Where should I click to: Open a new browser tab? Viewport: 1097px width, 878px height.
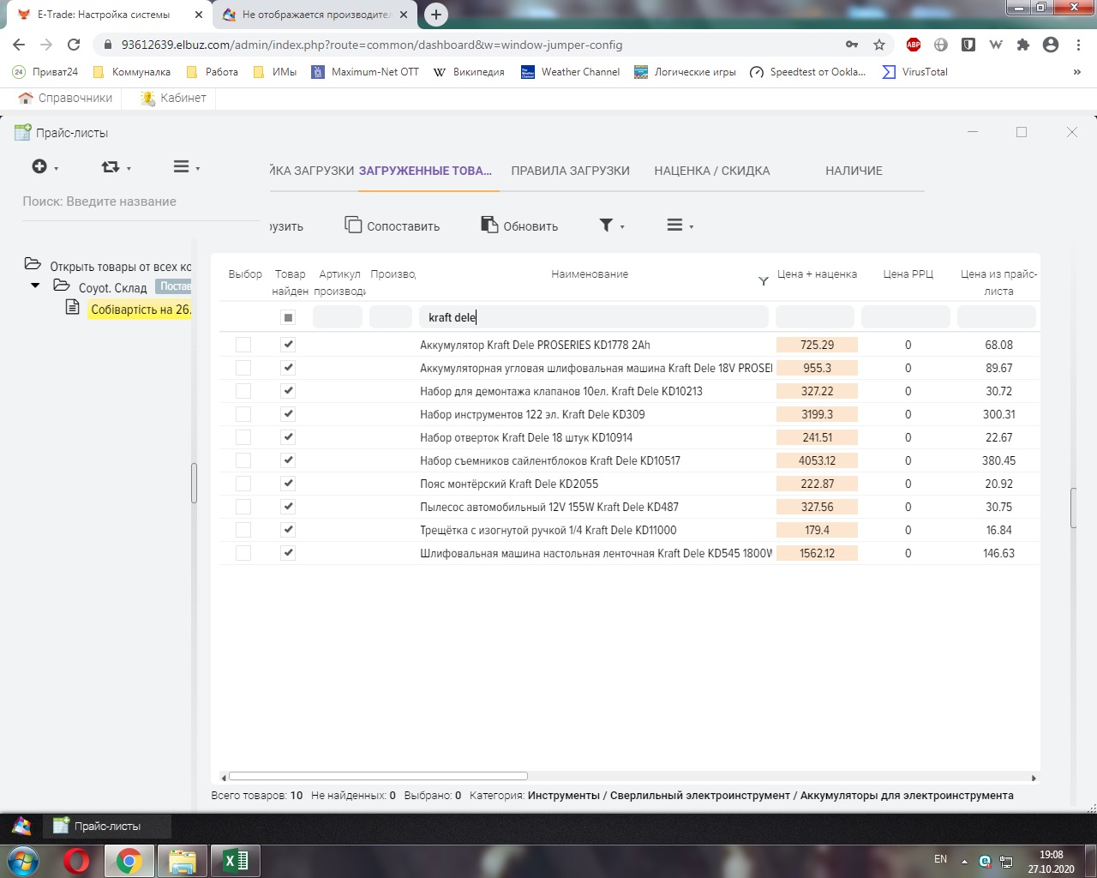[436, 15]
